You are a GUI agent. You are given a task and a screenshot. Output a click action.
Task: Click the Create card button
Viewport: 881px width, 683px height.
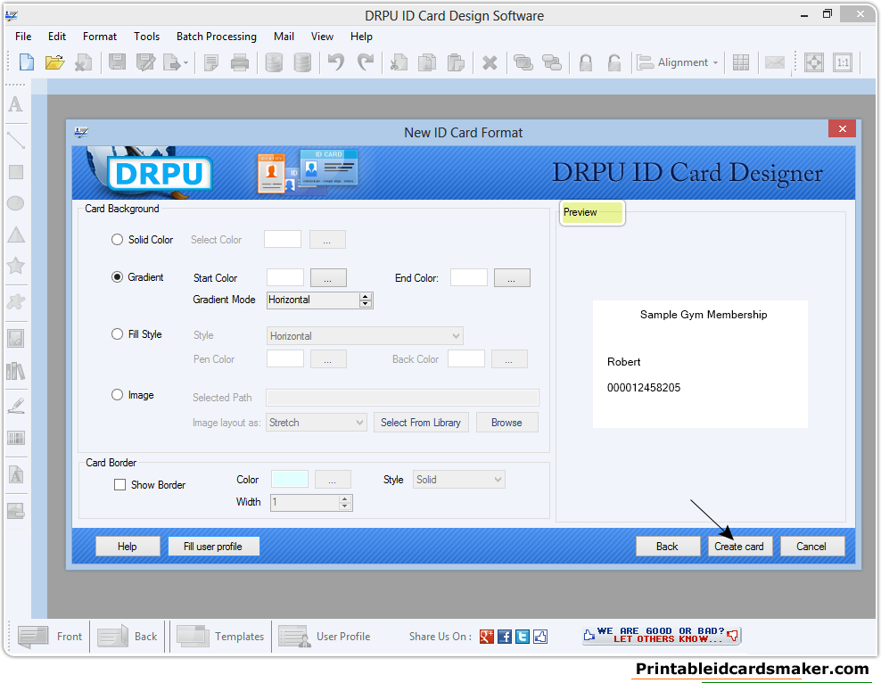(x=739, y=547)
